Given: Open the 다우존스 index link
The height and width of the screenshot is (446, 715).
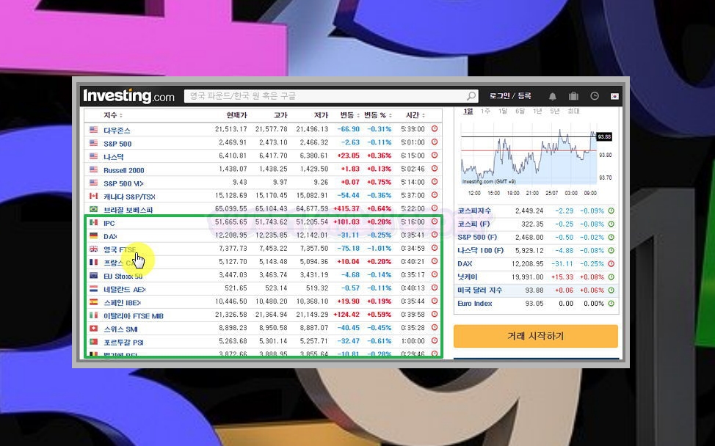Looking at the screenshot, I should click(x=117, y=131).
